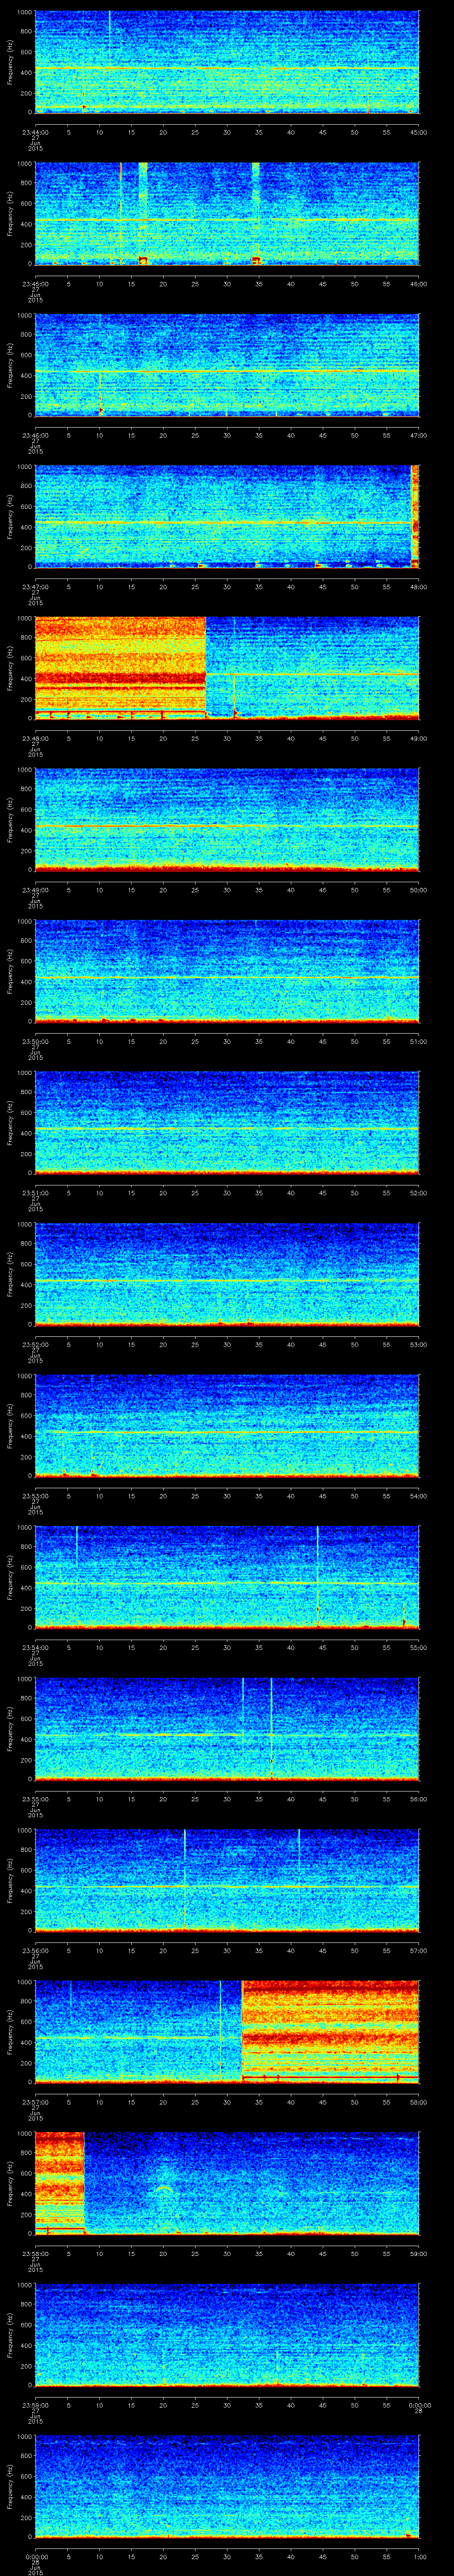The image size is (454, 2576).
Task: Click the 23:48:00 start time label
Action: 35,738
